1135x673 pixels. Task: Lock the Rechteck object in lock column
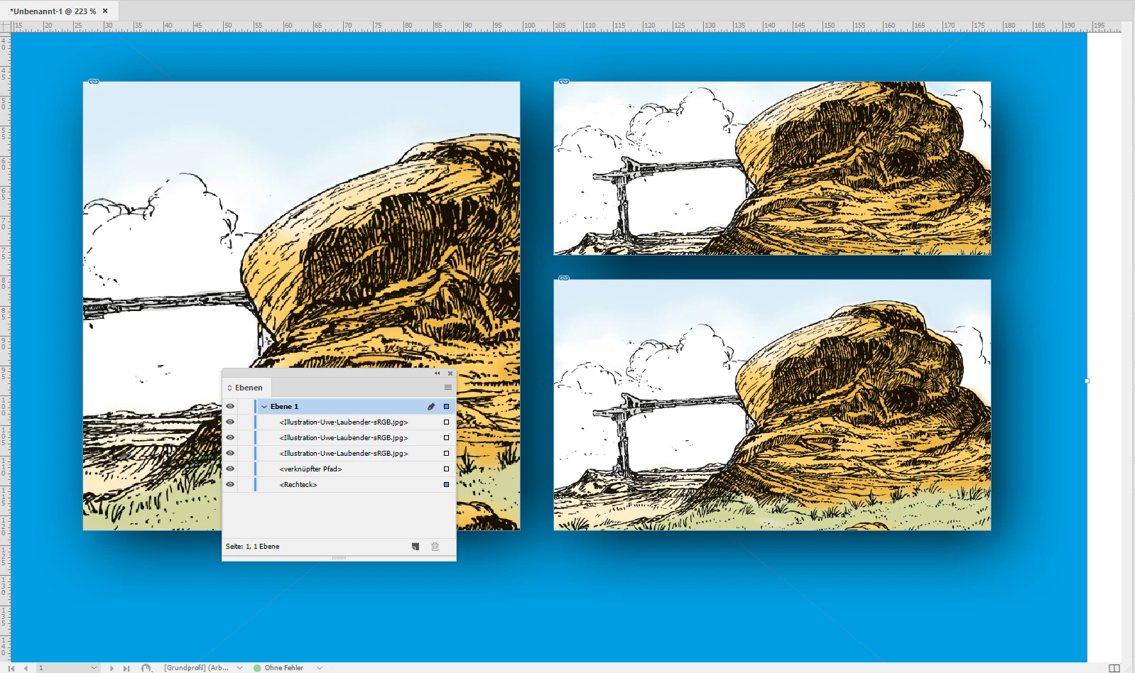245,485
